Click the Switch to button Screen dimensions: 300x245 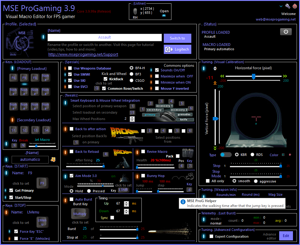point(177,38)
